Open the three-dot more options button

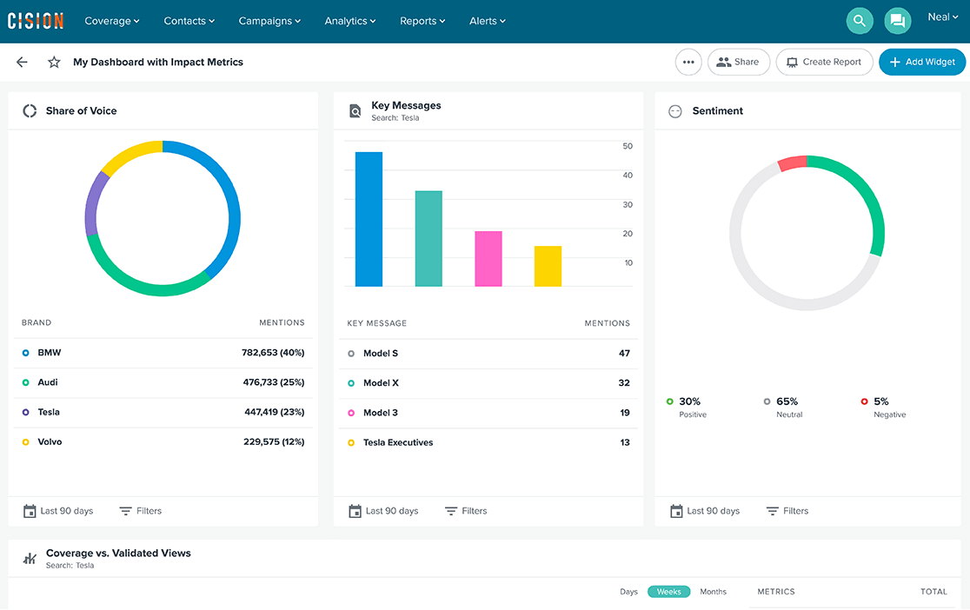(x=688, y=63)
